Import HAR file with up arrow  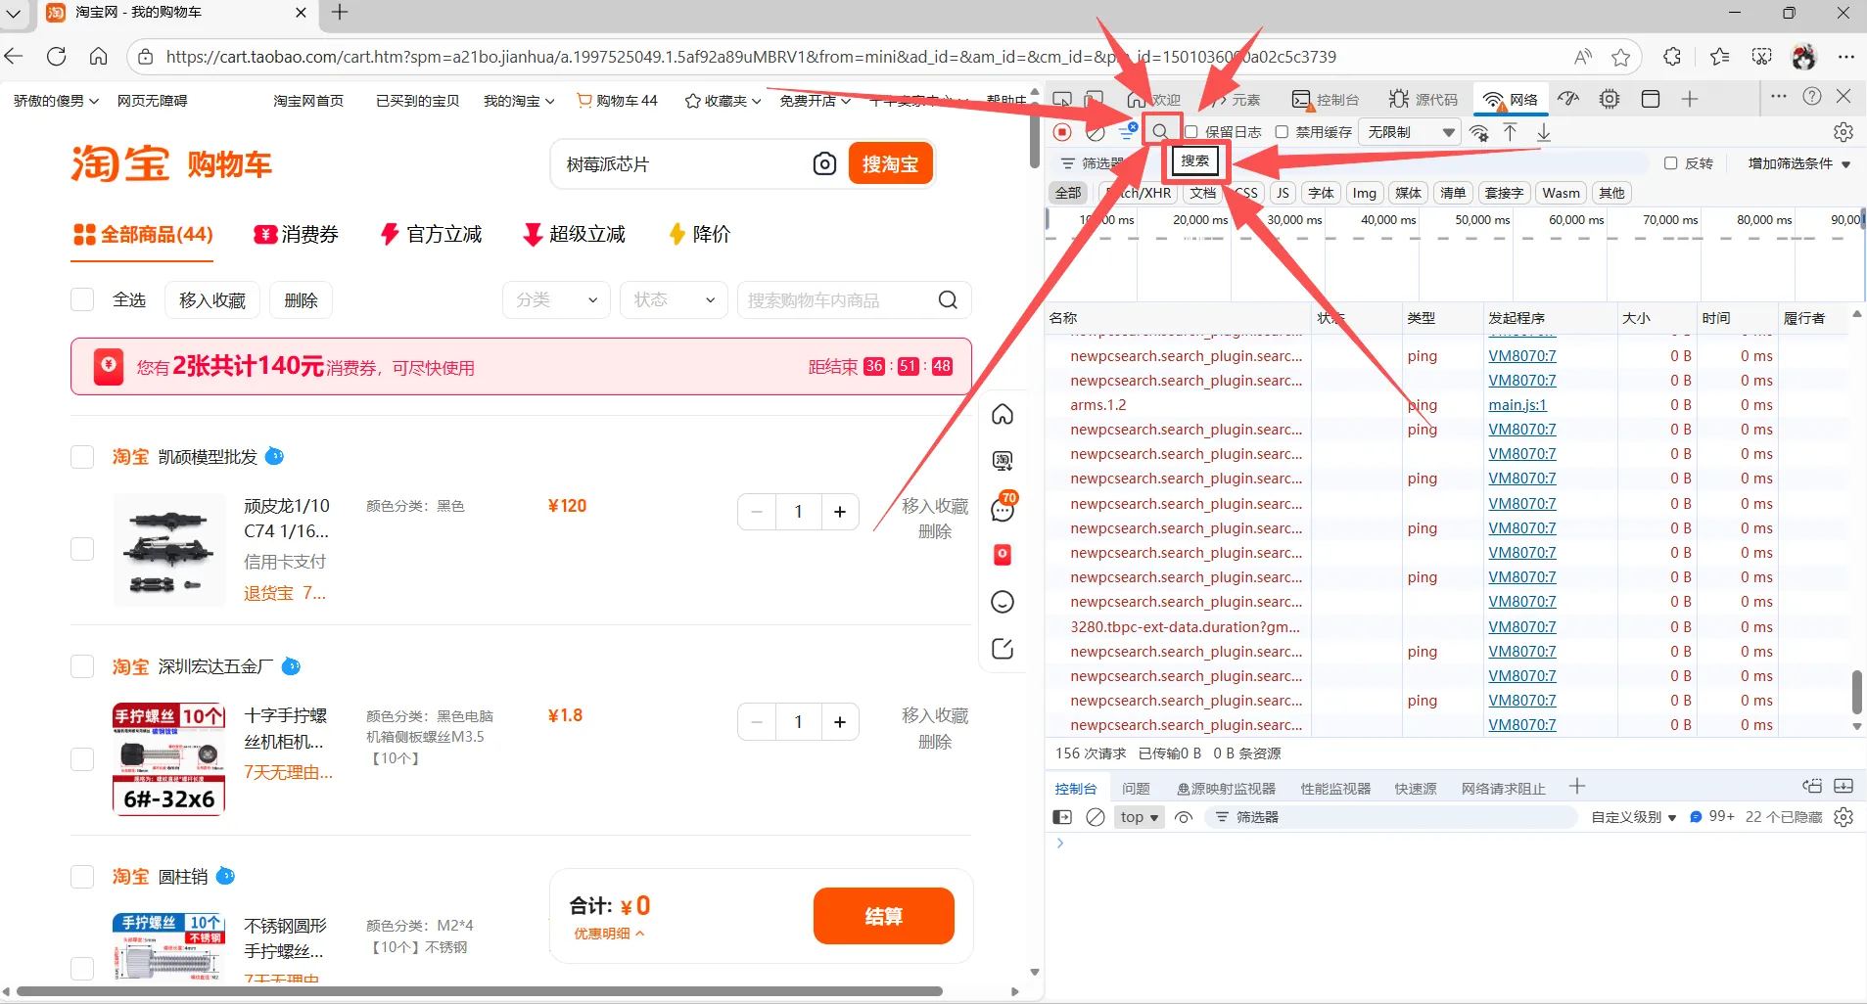(1511, 132)
